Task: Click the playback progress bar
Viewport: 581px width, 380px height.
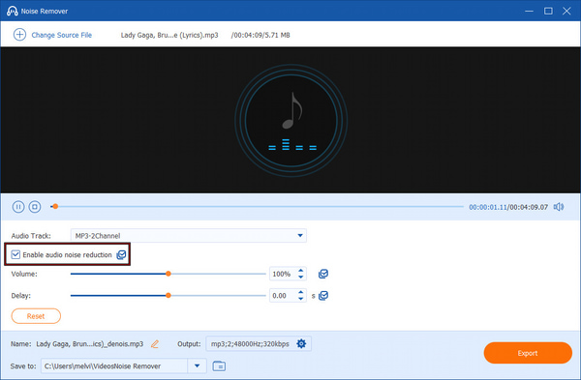Action: pos(257,207)
